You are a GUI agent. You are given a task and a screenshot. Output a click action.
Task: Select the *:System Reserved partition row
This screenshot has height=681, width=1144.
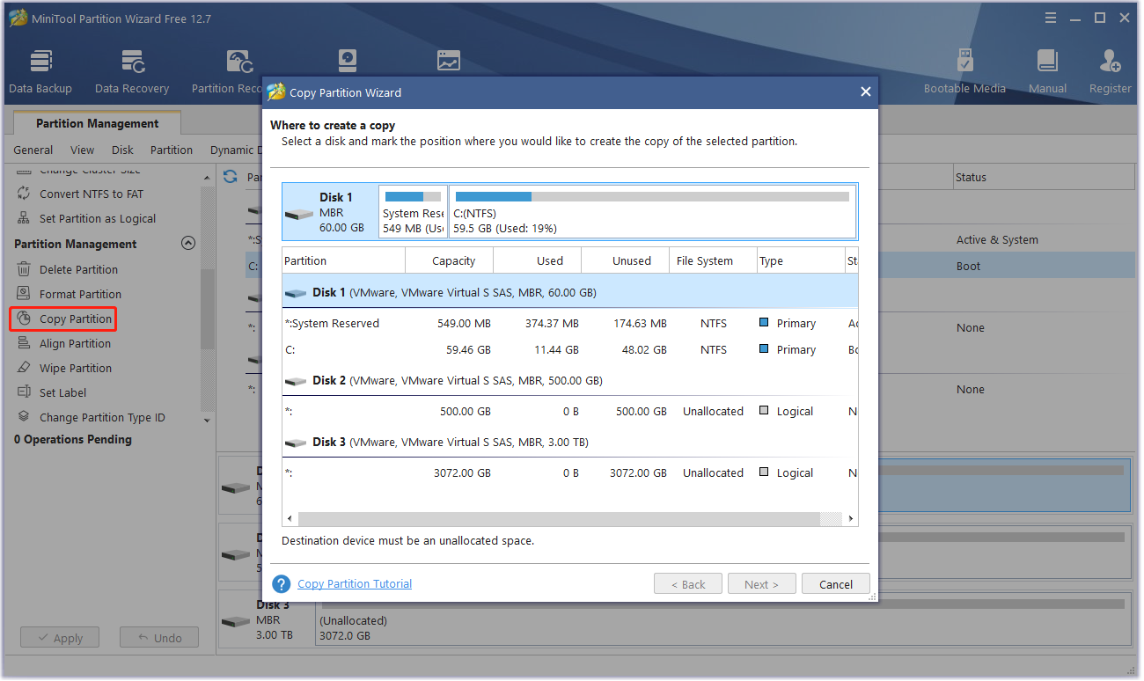(569, 324)
